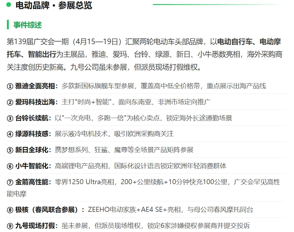This screenshot has width=294, height=232.
Task: Click the text '魔尊等全场景产品矩阵参展'
Action: 154,150
